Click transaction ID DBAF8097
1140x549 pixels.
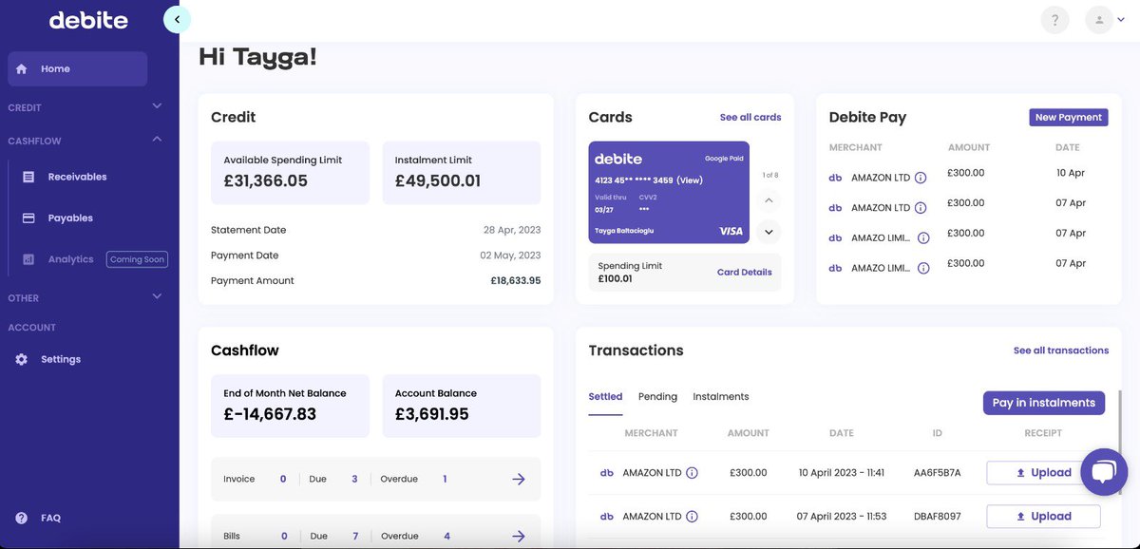coord(937,517)
